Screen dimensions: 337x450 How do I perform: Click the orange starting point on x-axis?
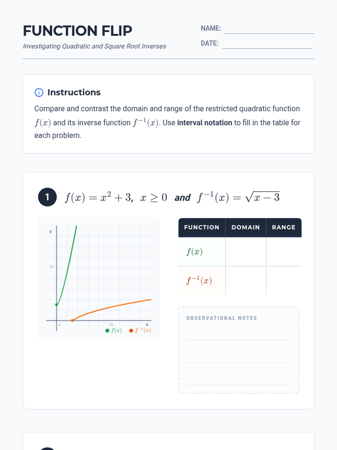tap(72, 320)
